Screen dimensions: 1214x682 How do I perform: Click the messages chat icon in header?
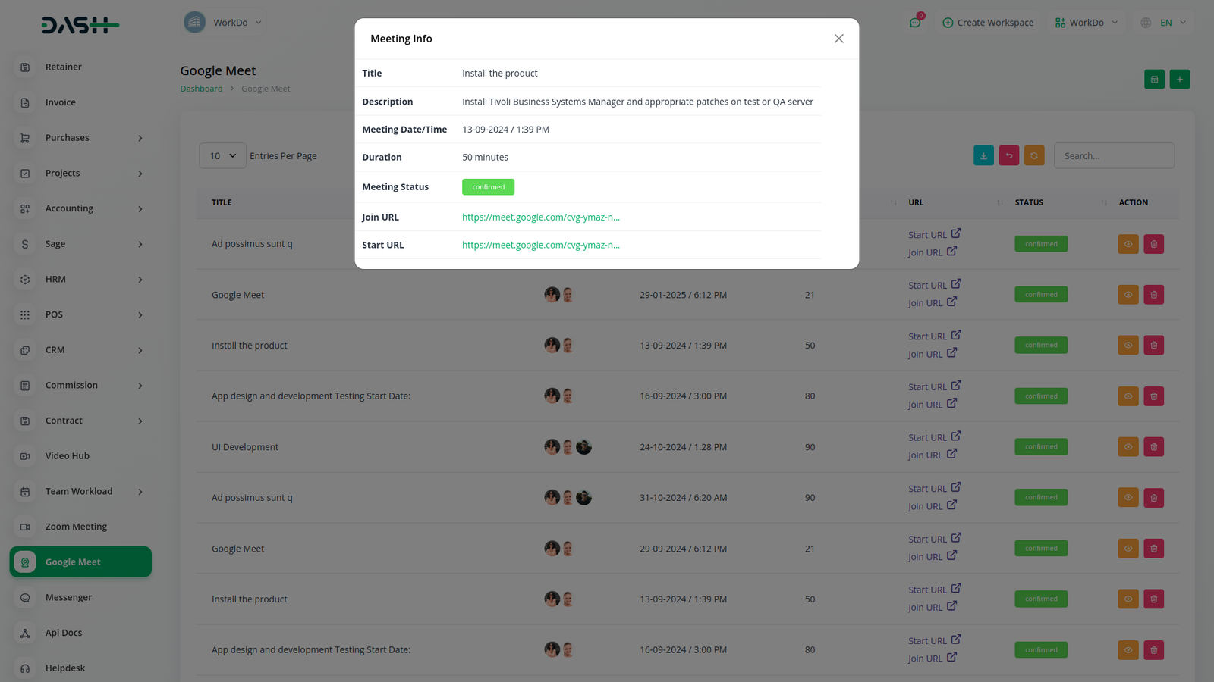915,23
